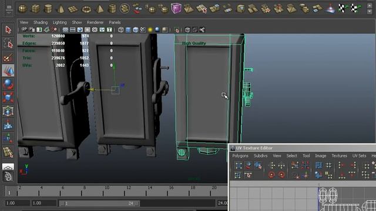Viewport: 376px width, 211px height.
Task: Toggle wireframe shading in viewport
Action: [121, 30]
